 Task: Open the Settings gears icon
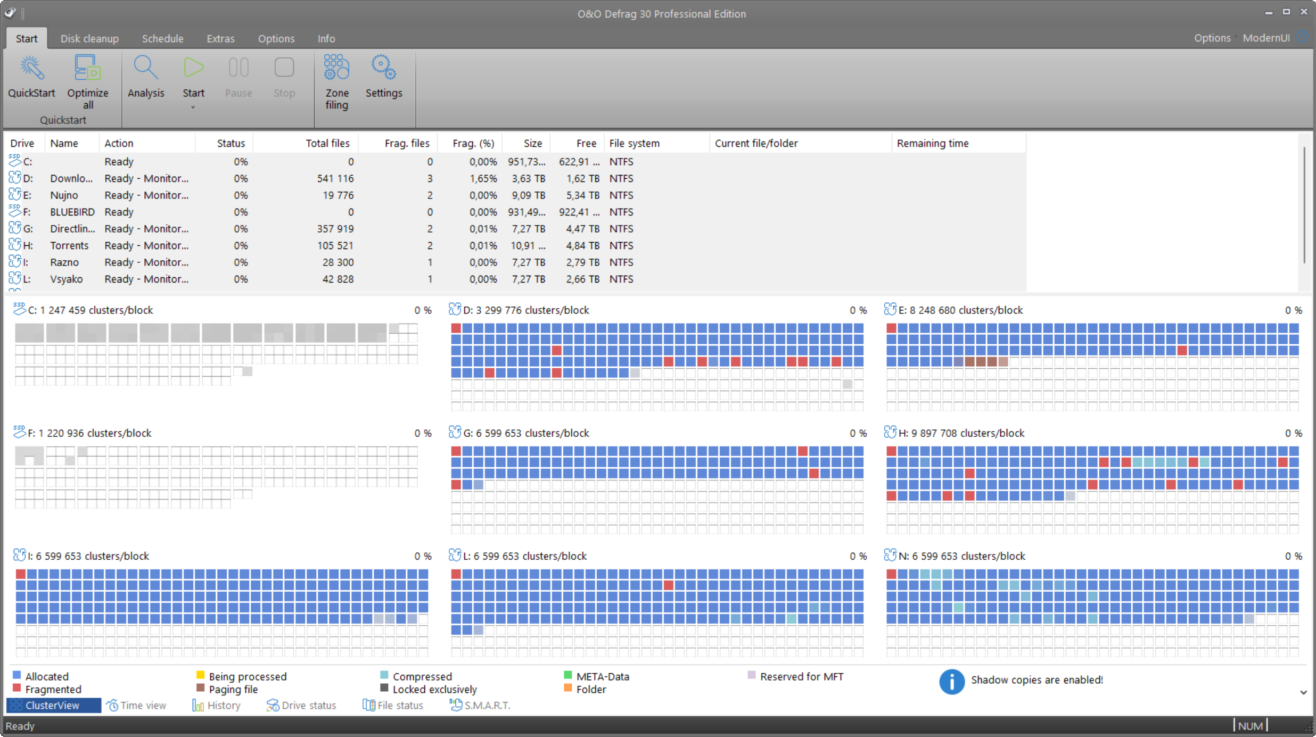(383, 68)
